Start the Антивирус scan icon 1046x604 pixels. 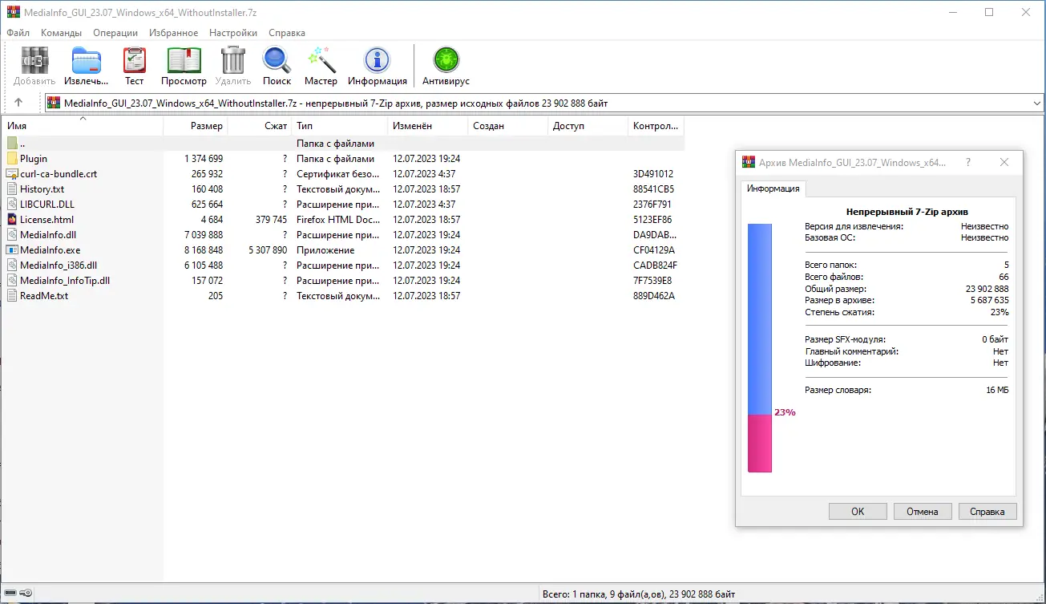click(x=446, y=61)
